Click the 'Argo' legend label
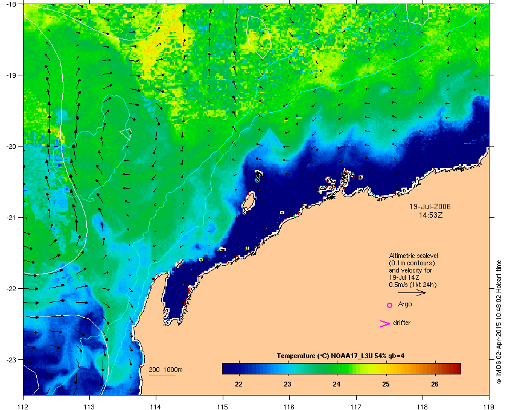 pyautogui.click(x=405, y=304)
